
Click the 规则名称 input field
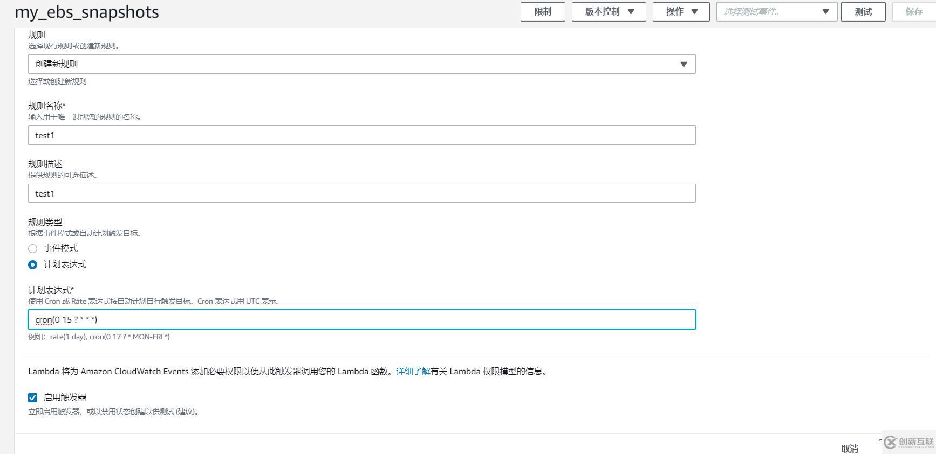pyautogui.click(x=361, y=135)
